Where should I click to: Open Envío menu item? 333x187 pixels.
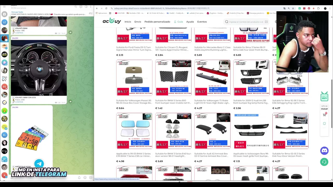[138, 22]
